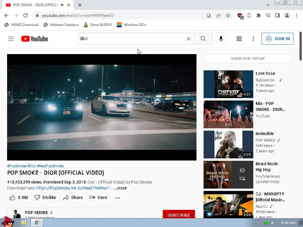Click the page vertical scrollbar
The height and width of the screenshot is (227, 303).
pyautogui.click(x=301, y=46)
